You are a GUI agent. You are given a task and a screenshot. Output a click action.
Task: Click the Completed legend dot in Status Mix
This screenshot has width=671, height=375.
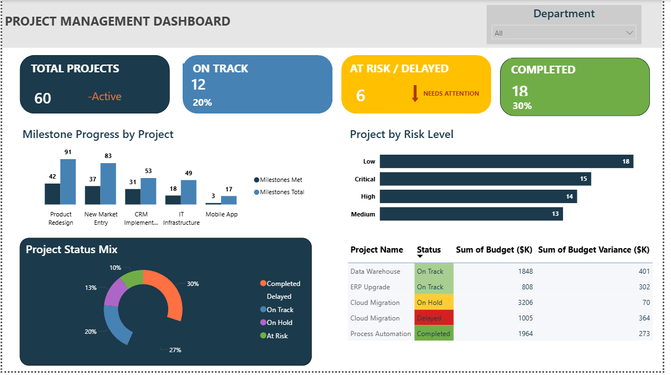click(263, 284)
